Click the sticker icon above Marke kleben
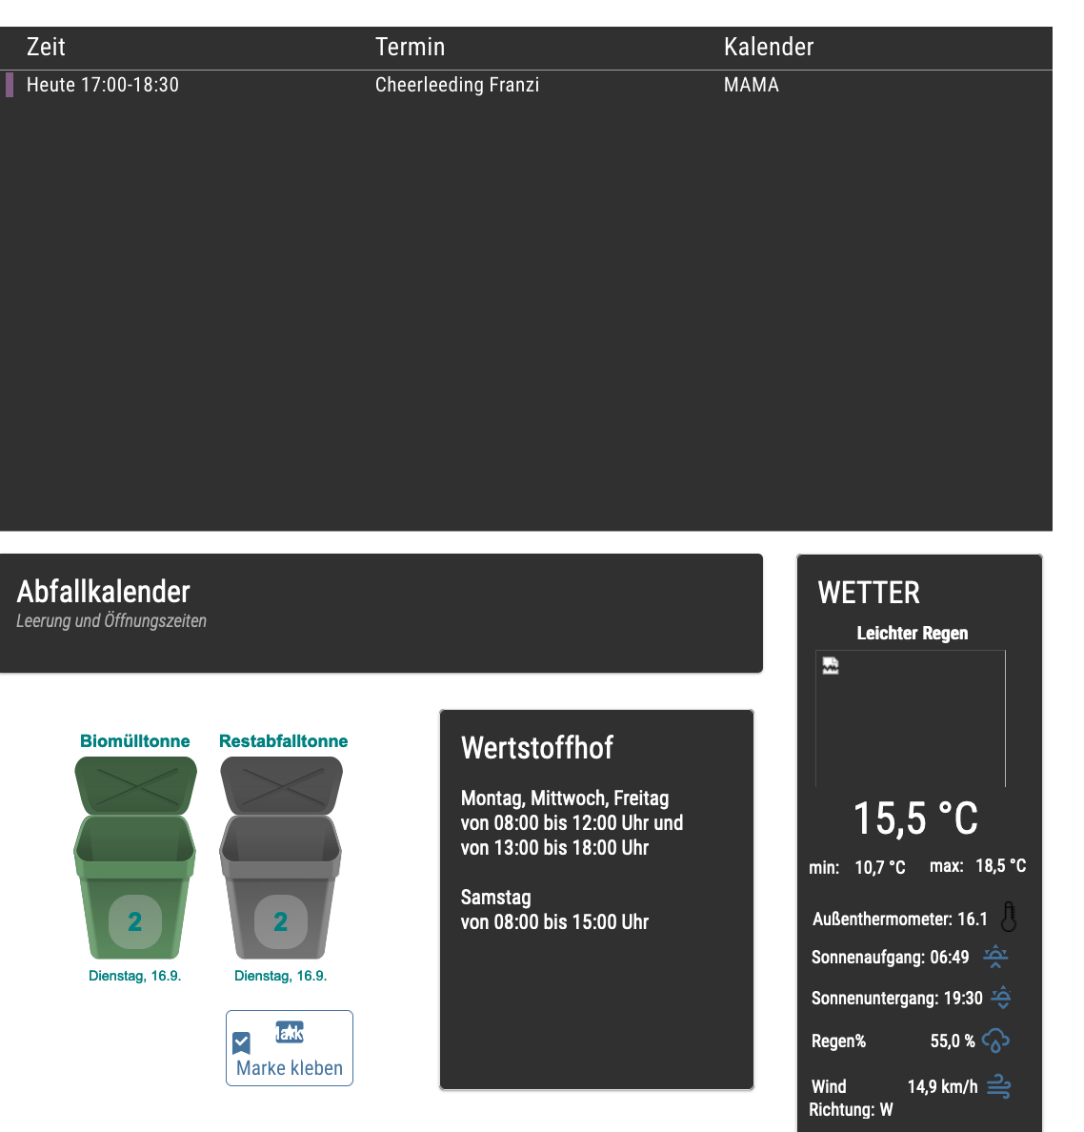This screenshot has height=1132, width=1084. pyautogui.click(x=290, y=1032)
